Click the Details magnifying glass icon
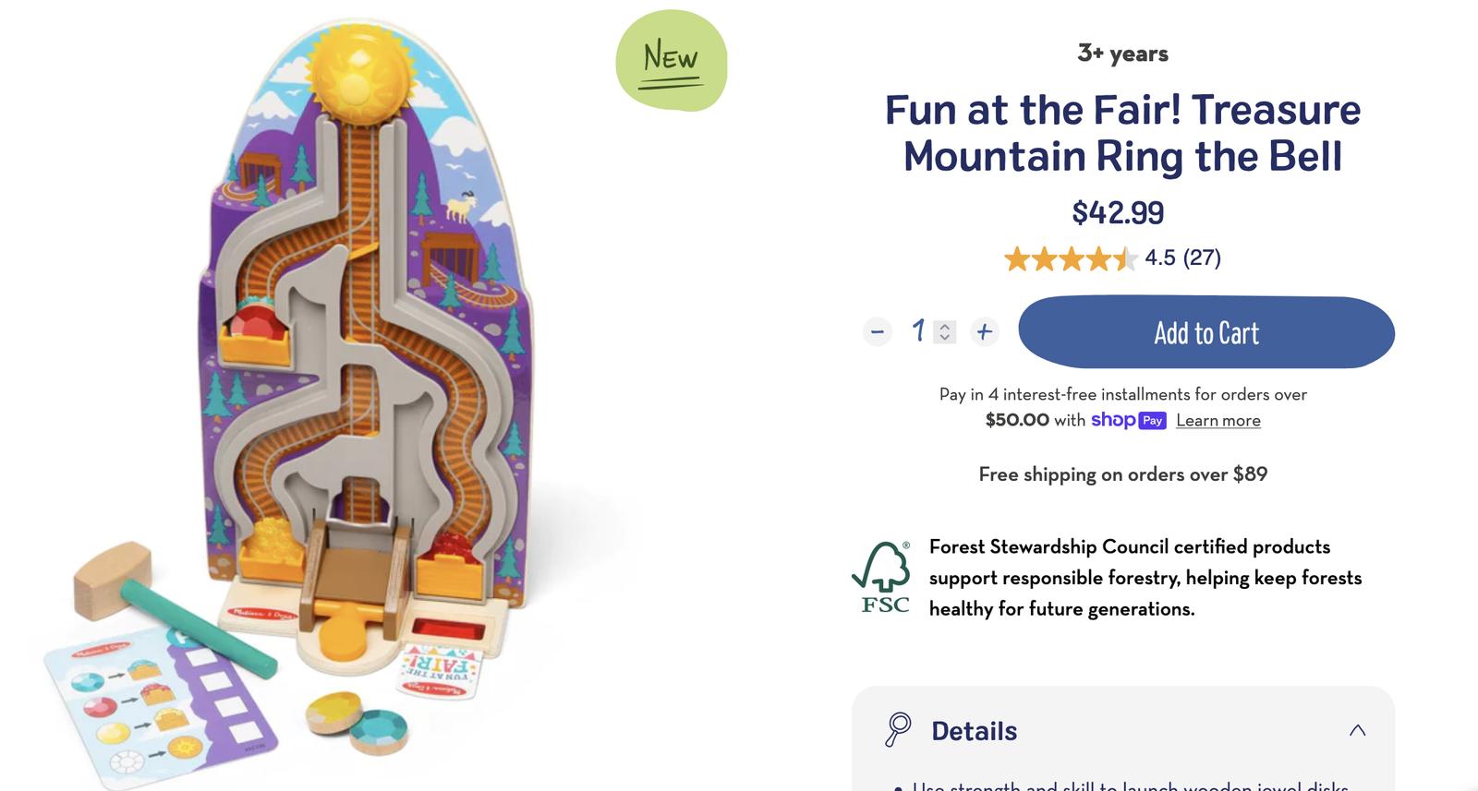1478x791 pixels. pyautogui.click(x=898, y=729)
